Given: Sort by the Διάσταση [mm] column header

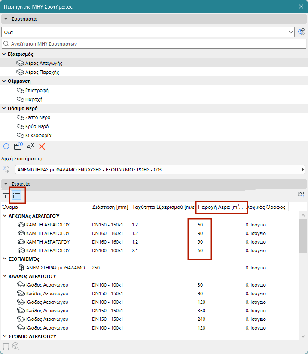Looking at the screenshot, I should point(110,207).
